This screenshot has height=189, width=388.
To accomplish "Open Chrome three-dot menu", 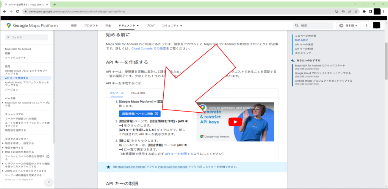I will [384, 11].
